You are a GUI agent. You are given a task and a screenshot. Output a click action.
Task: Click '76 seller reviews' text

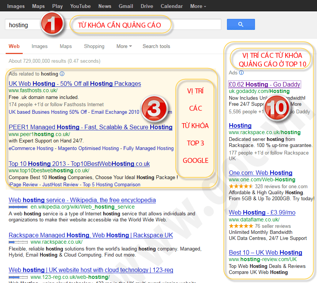coord(273,226)
